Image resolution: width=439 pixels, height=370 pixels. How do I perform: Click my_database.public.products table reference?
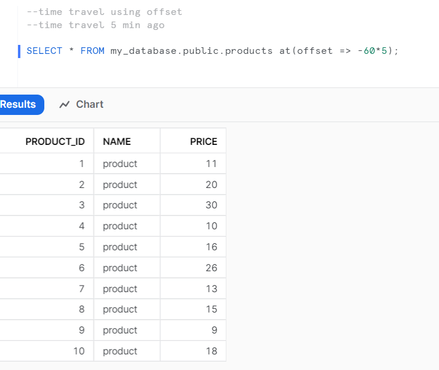(x=192, y=51)
